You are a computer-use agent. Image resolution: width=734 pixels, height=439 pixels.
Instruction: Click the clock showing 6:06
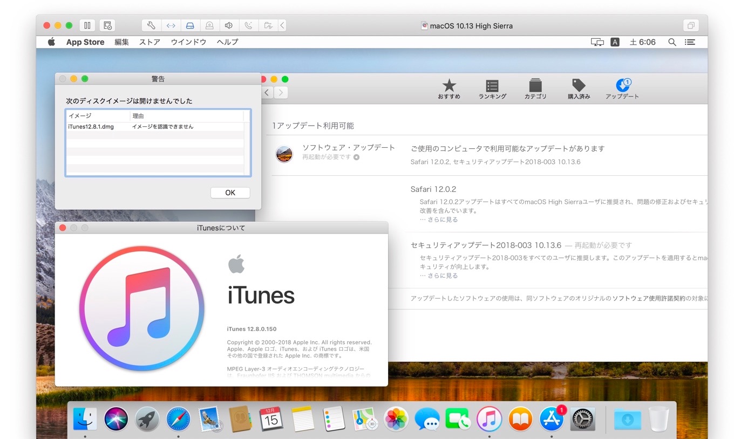[x=642, y=42]
